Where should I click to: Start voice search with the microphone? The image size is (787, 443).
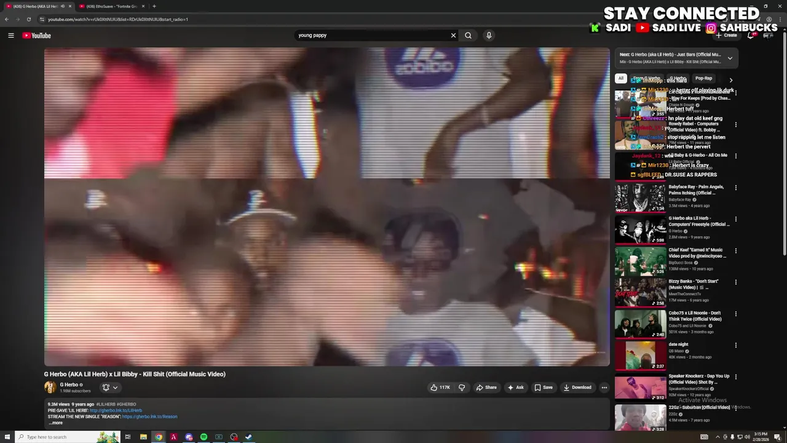tap(489, 35)
